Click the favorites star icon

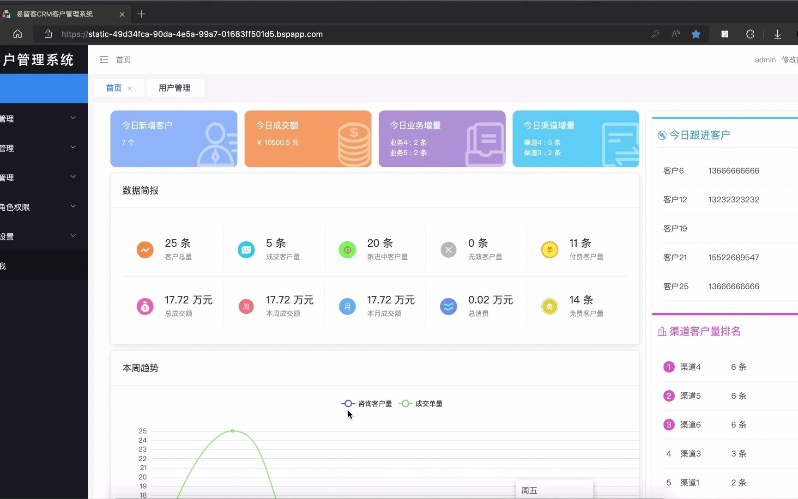[x=696, y=34]
